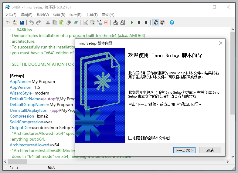Open the 帮助(H) menu

(108, 15)
